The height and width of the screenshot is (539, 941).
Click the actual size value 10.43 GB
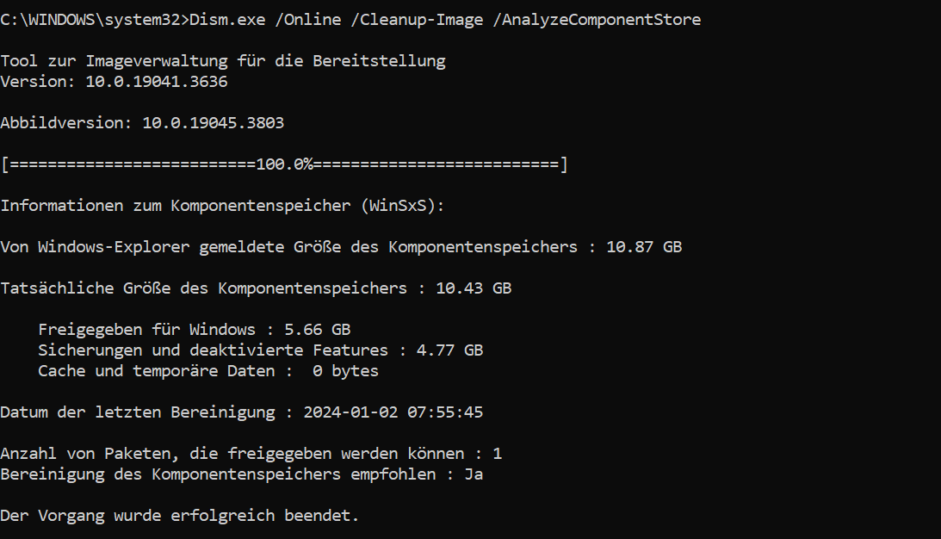pyautogui.click(x=474, y=288)
